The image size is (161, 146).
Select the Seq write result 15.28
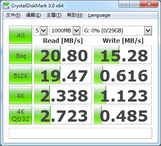pyautogui.click(x=123, y=55)
